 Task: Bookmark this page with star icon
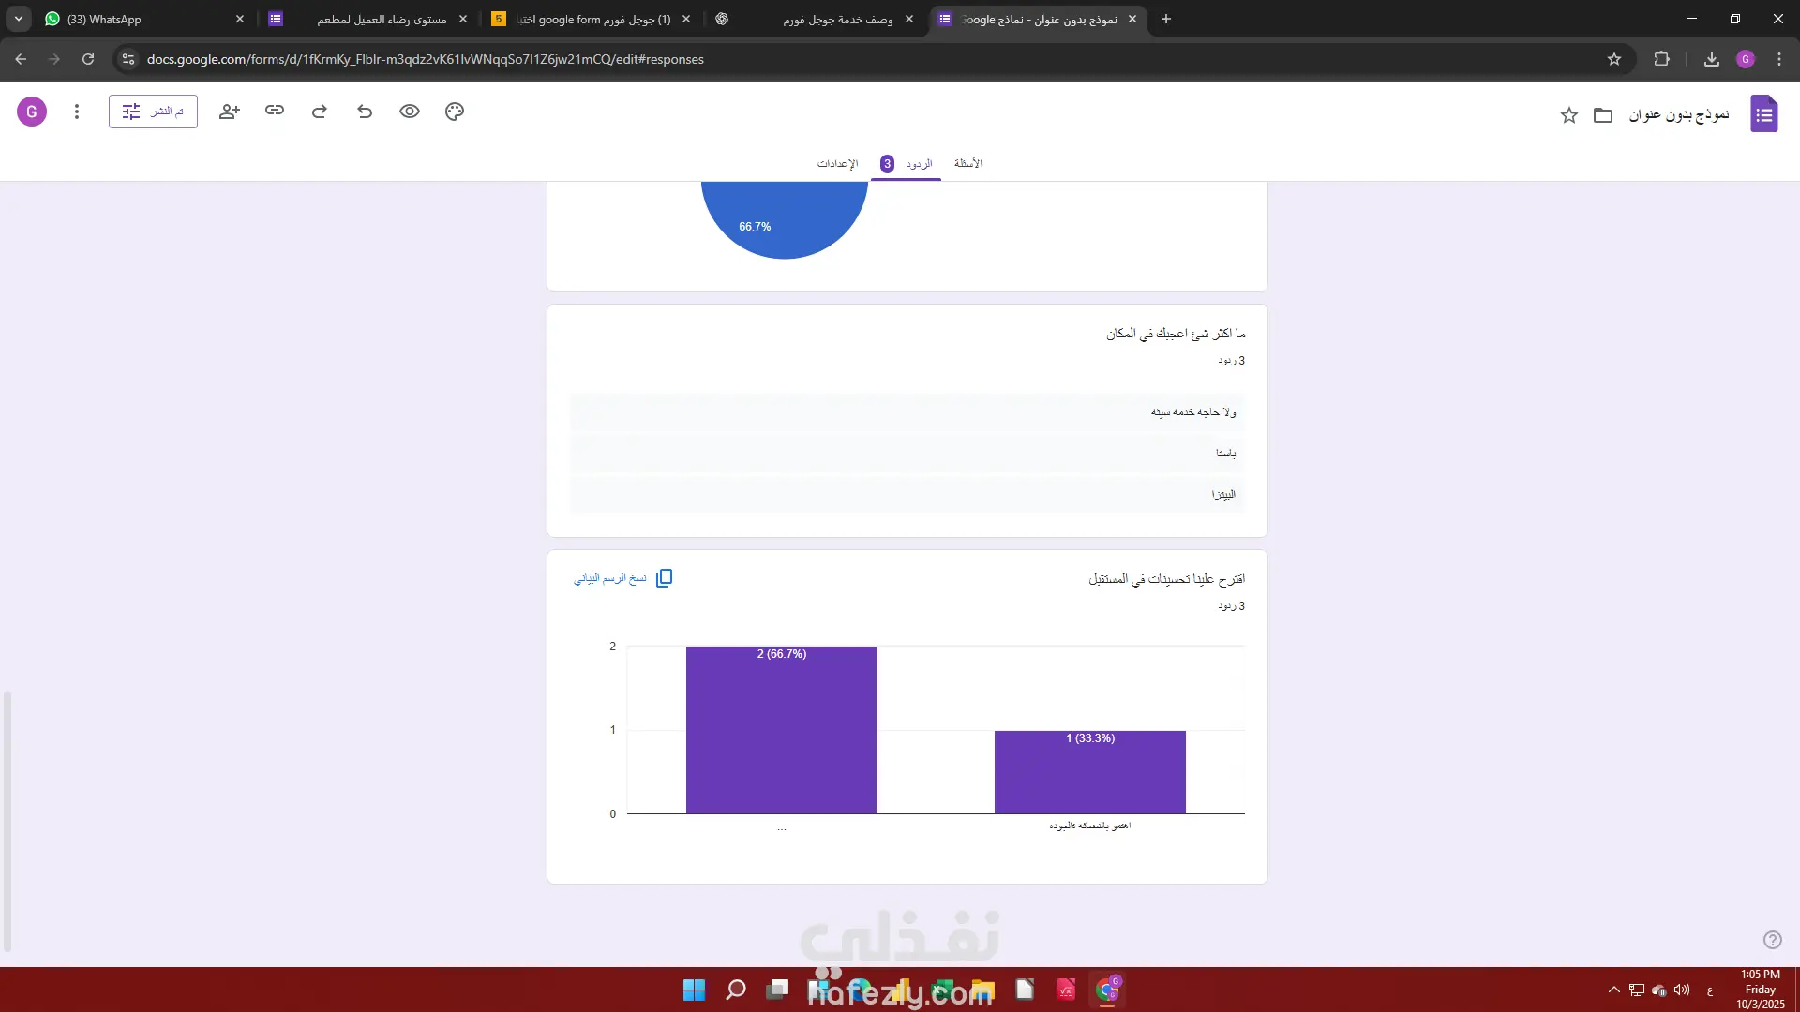click(1614, 59)
